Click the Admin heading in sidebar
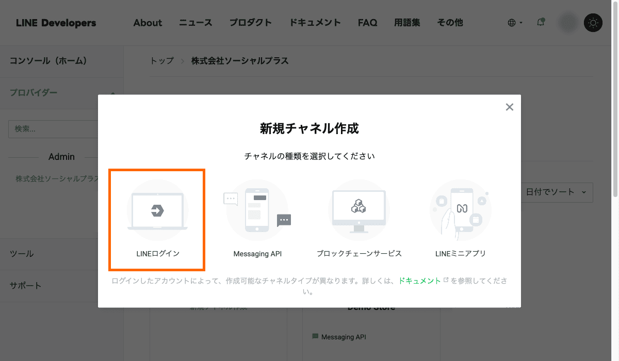The image size is (619, 361). click(61, 157)
